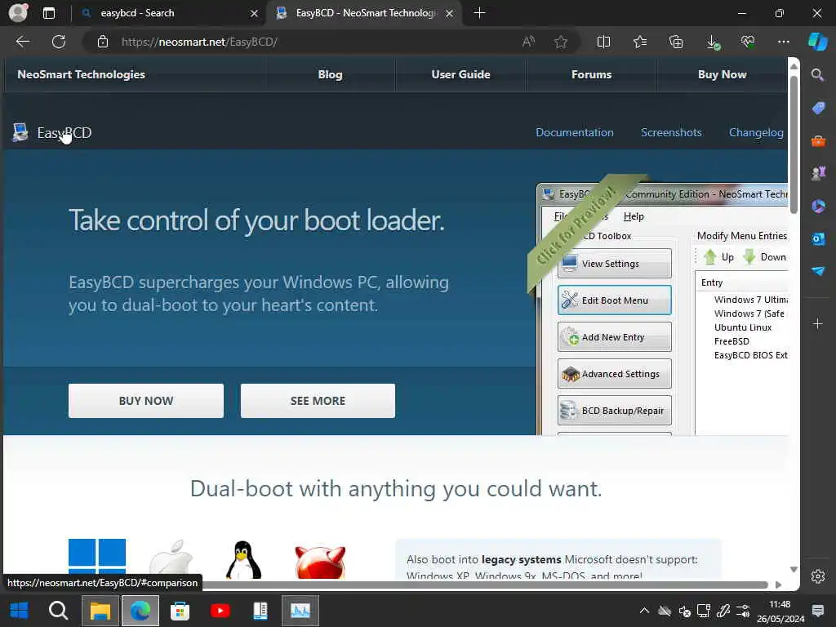Open sidebar Microsoft 365 icon
Image resolution: width=836 pixels, height=627 pixels.
[818, 206]
